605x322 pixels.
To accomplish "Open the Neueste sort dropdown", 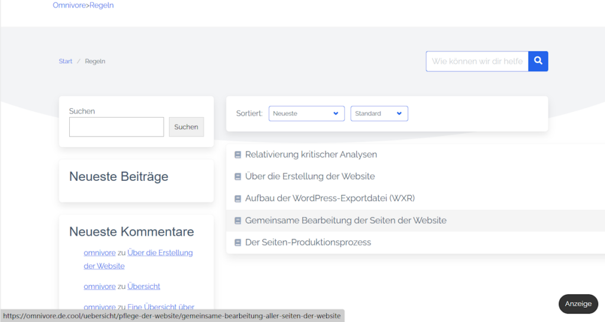I will 306,113.
